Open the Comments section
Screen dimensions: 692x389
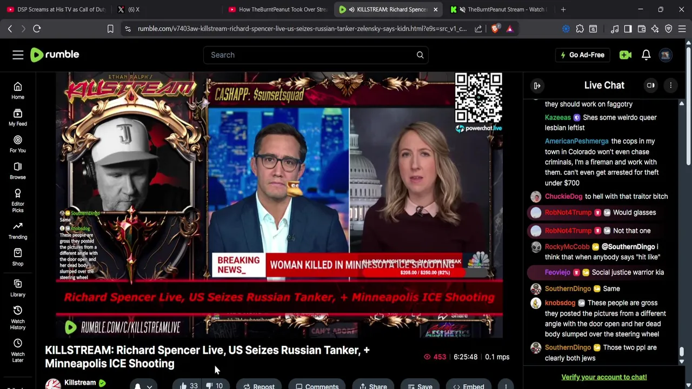click(x=317, y=386)
